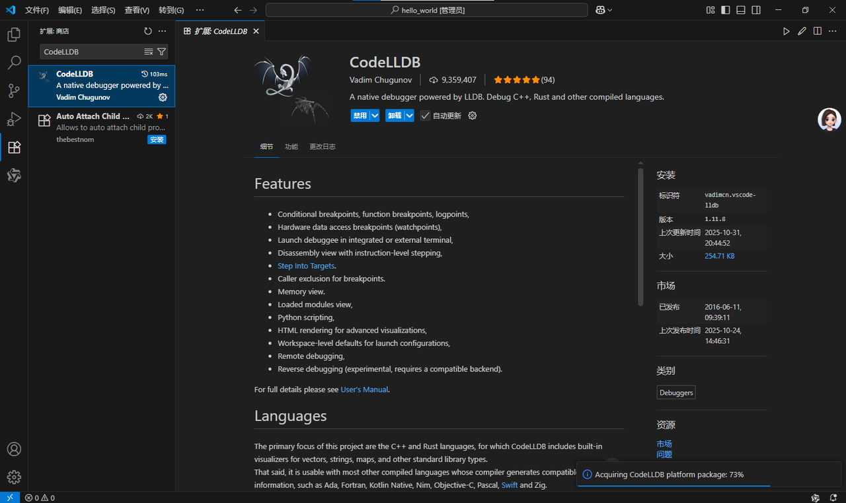
Task: Click the 禁用 button
Action: (360, 116)
